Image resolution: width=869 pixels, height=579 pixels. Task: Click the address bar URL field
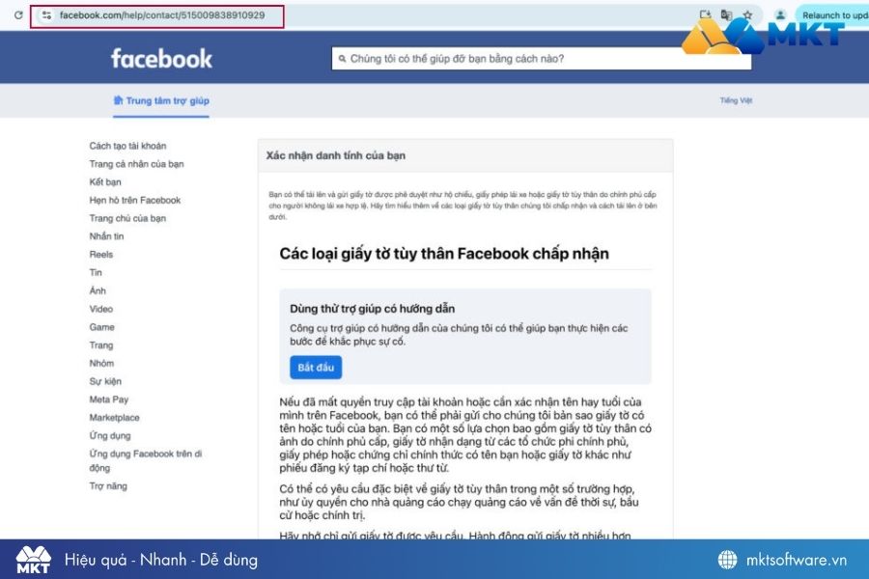[162, 15]
